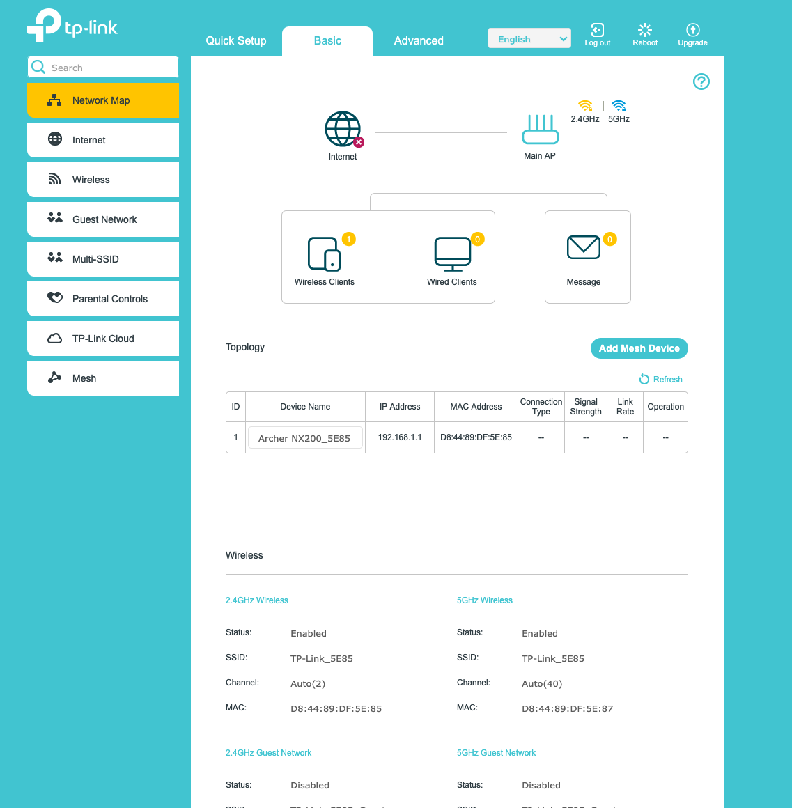The image size is (792, 808).
Task: Click the Log out icon
Action: pyautogui.click(x=597, y=30)
